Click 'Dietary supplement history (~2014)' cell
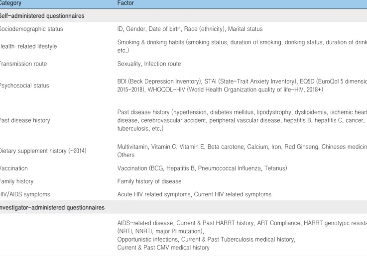The image size is (367, 256). point(43,151)
